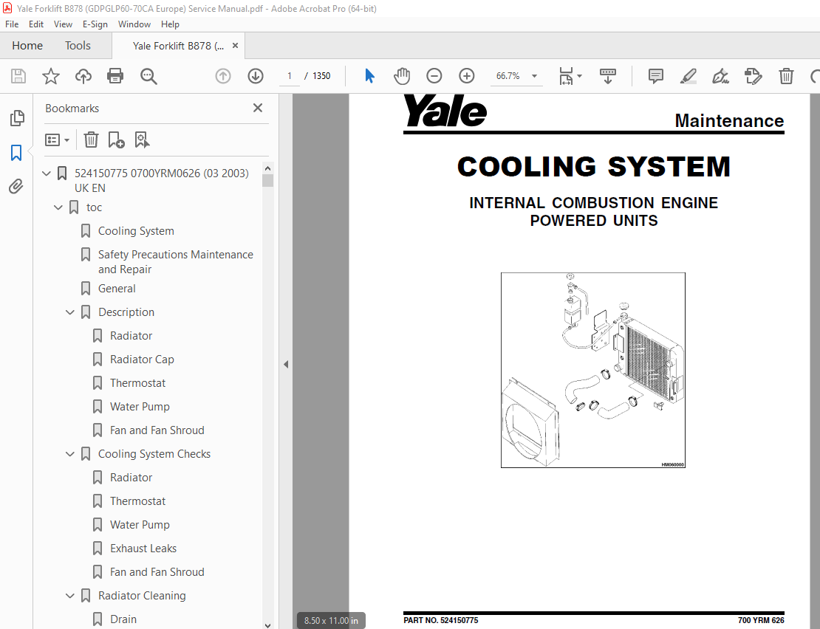Image resolution: width=820 pixels, height=629 pixels.
Task: Click the bookmarks scrollbar thumb
Action: coord(267,180)
